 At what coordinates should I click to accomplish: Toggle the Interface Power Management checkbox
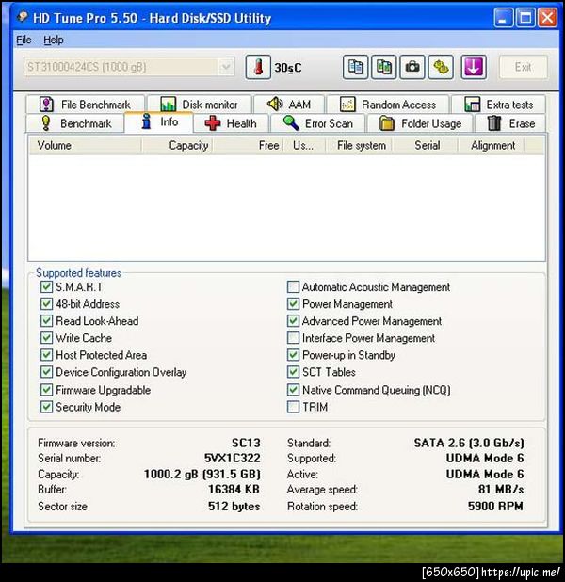pos(293,338)
